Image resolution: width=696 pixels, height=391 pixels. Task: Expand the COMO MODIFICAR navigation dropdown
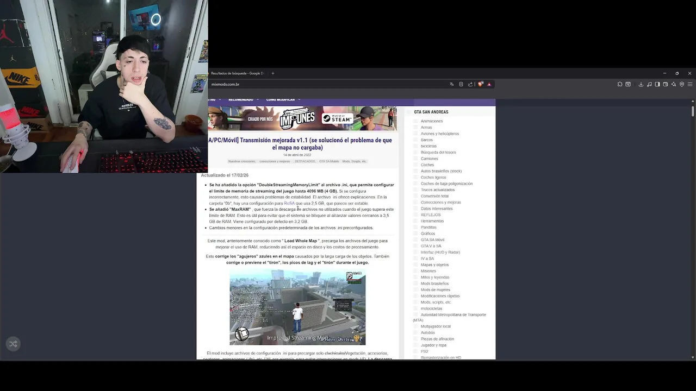283,100
